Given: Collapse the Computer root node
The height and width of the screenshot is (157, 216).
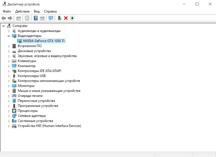Looking at the screenshot, I should point(4,26).
